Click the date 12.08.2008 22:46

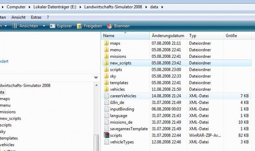166,142
